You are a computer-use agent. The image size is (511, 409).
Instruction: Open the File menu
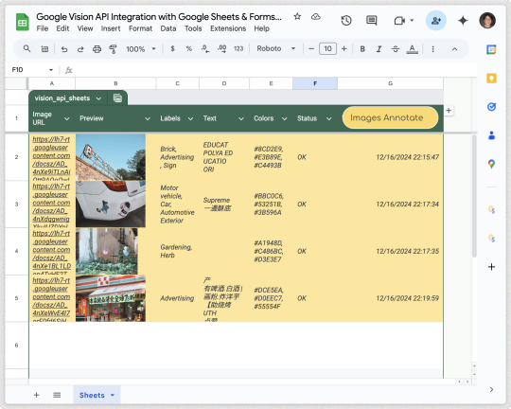(43, 28)
